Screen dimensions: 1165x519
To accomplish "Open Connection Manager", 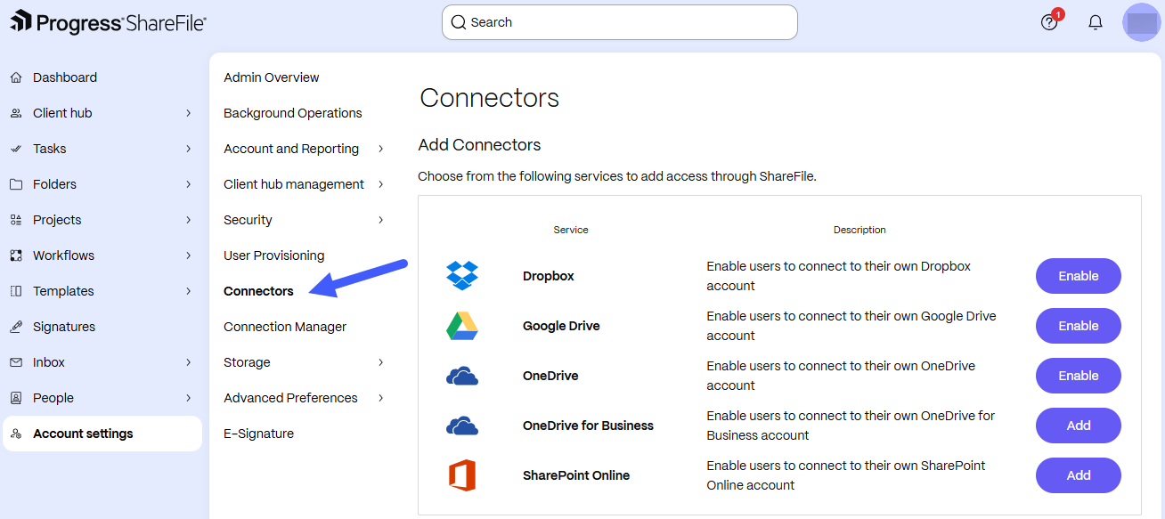I will pos(285,327).
